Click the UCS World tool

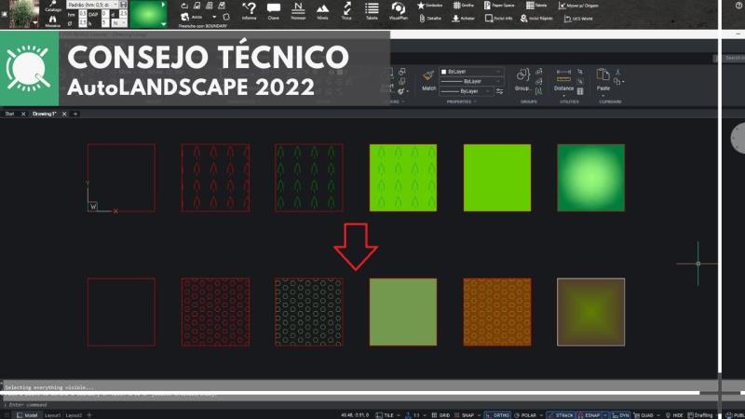[578, 19]
